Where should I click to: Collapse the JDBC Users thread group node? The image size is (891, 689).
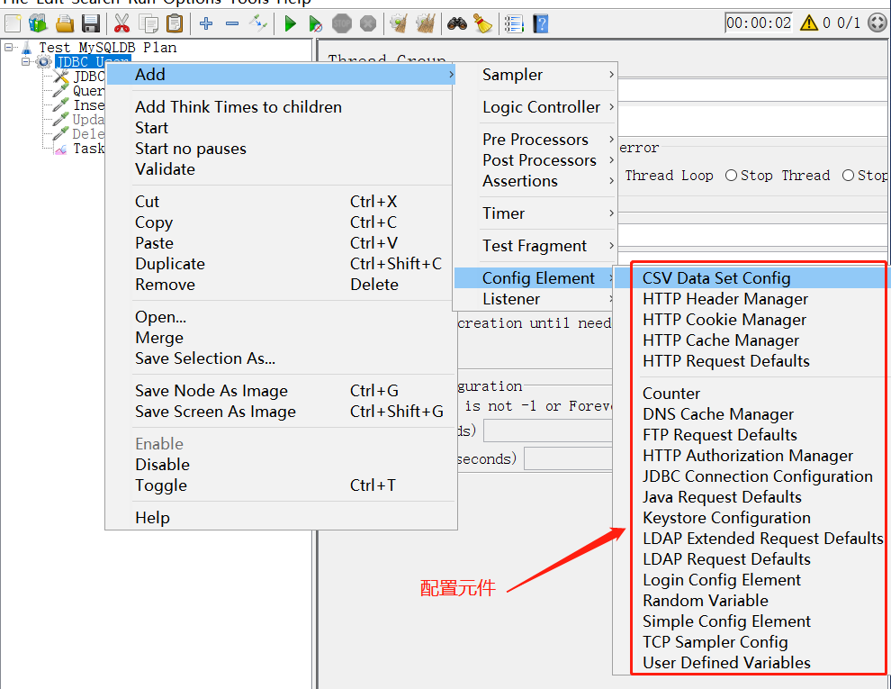click(26, 61)
